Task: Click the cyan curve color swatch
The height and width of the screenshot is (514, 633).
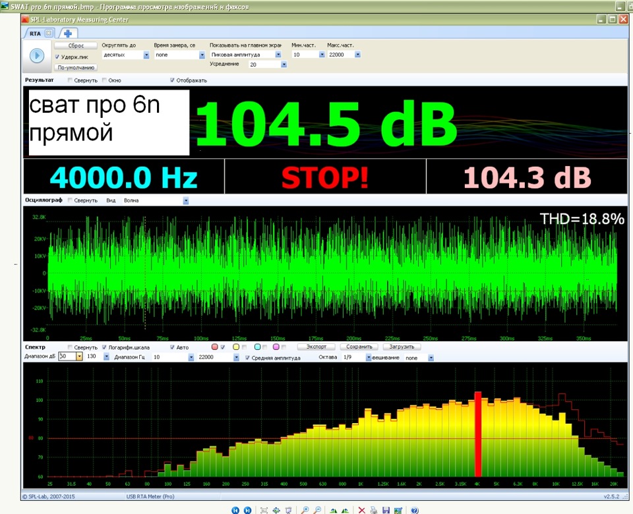Action: (x=257, y=347)
